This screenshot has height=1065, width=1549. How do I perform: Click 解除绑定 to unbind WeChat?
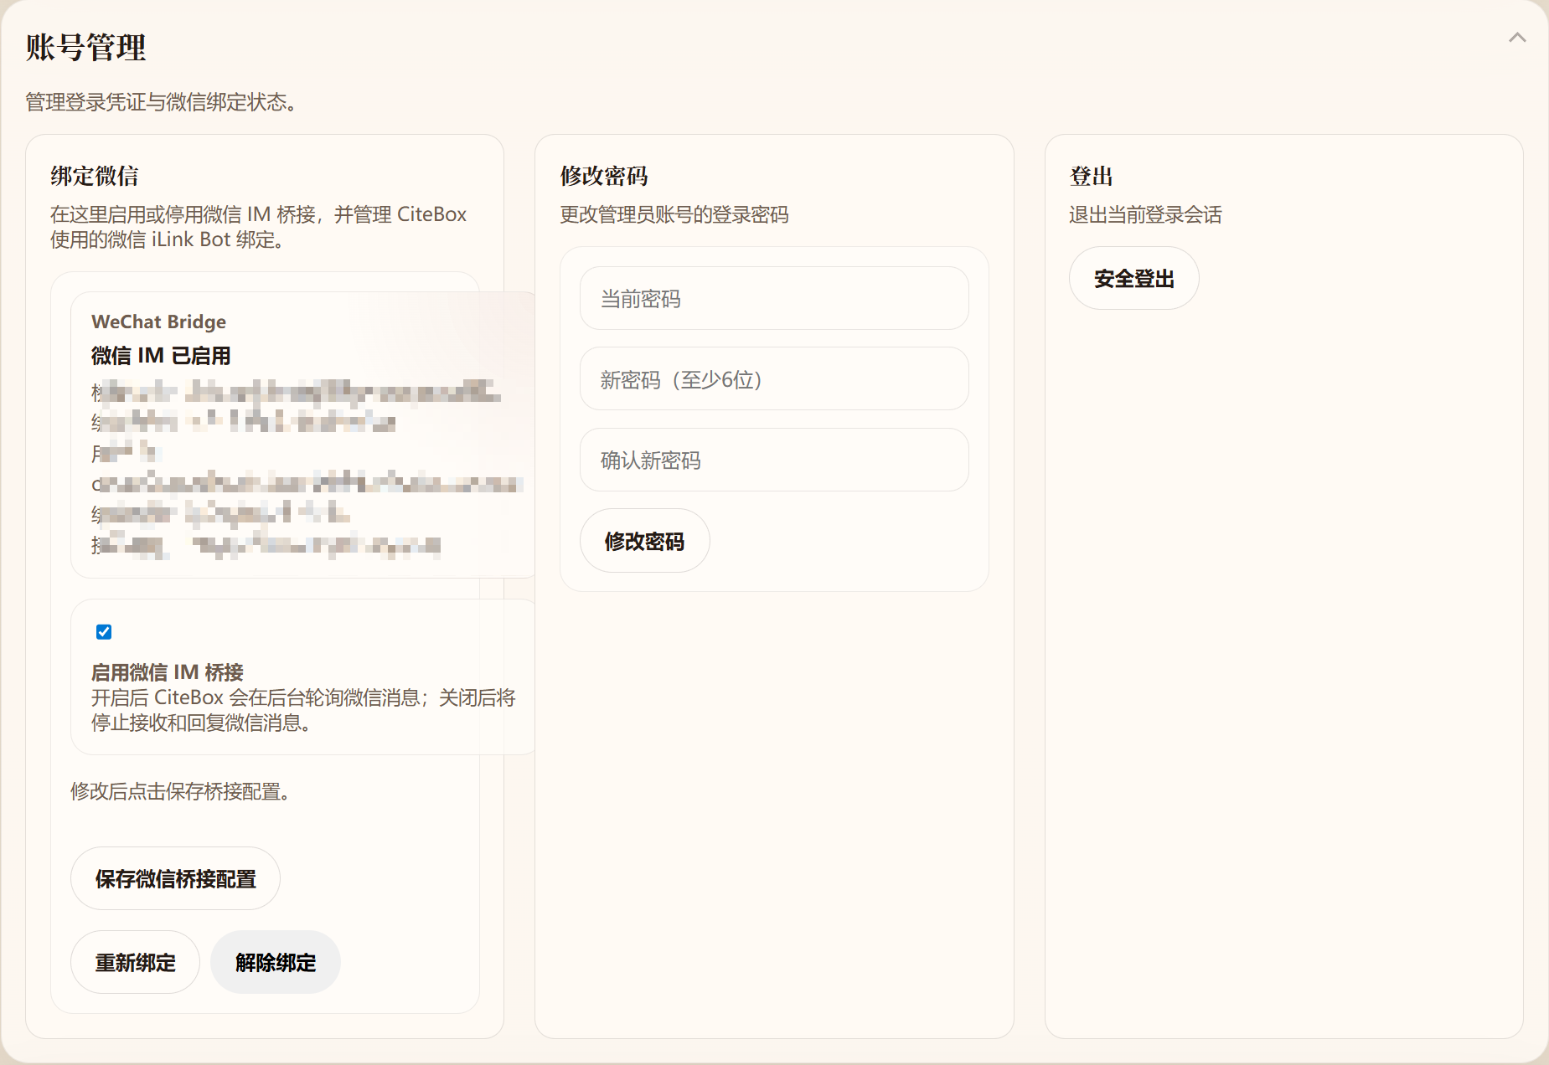[x=275, y=962]
